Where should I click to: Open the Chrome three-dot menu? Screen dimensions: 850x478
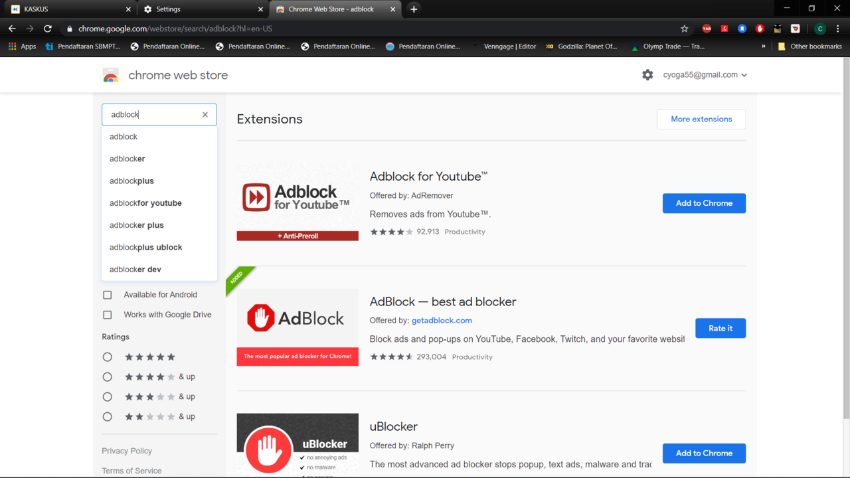point(838,29)
